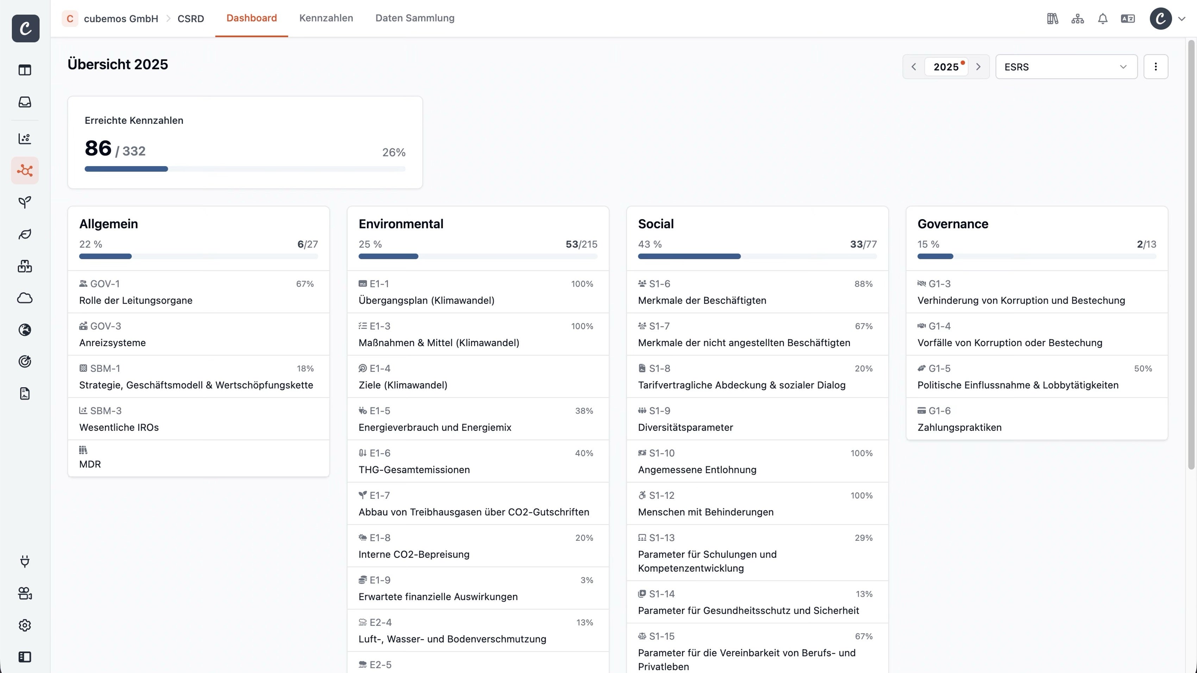Open the library books icon in header
Image resolution: width=1197 pixels, height=673 pixels.
[1053, 19]
